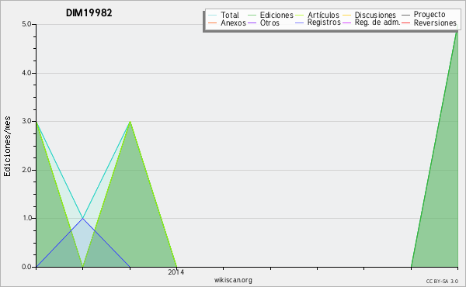Click the 0.0 y-axis value
This screenshot has width=466, height=287.
click(x=26, y=267)
